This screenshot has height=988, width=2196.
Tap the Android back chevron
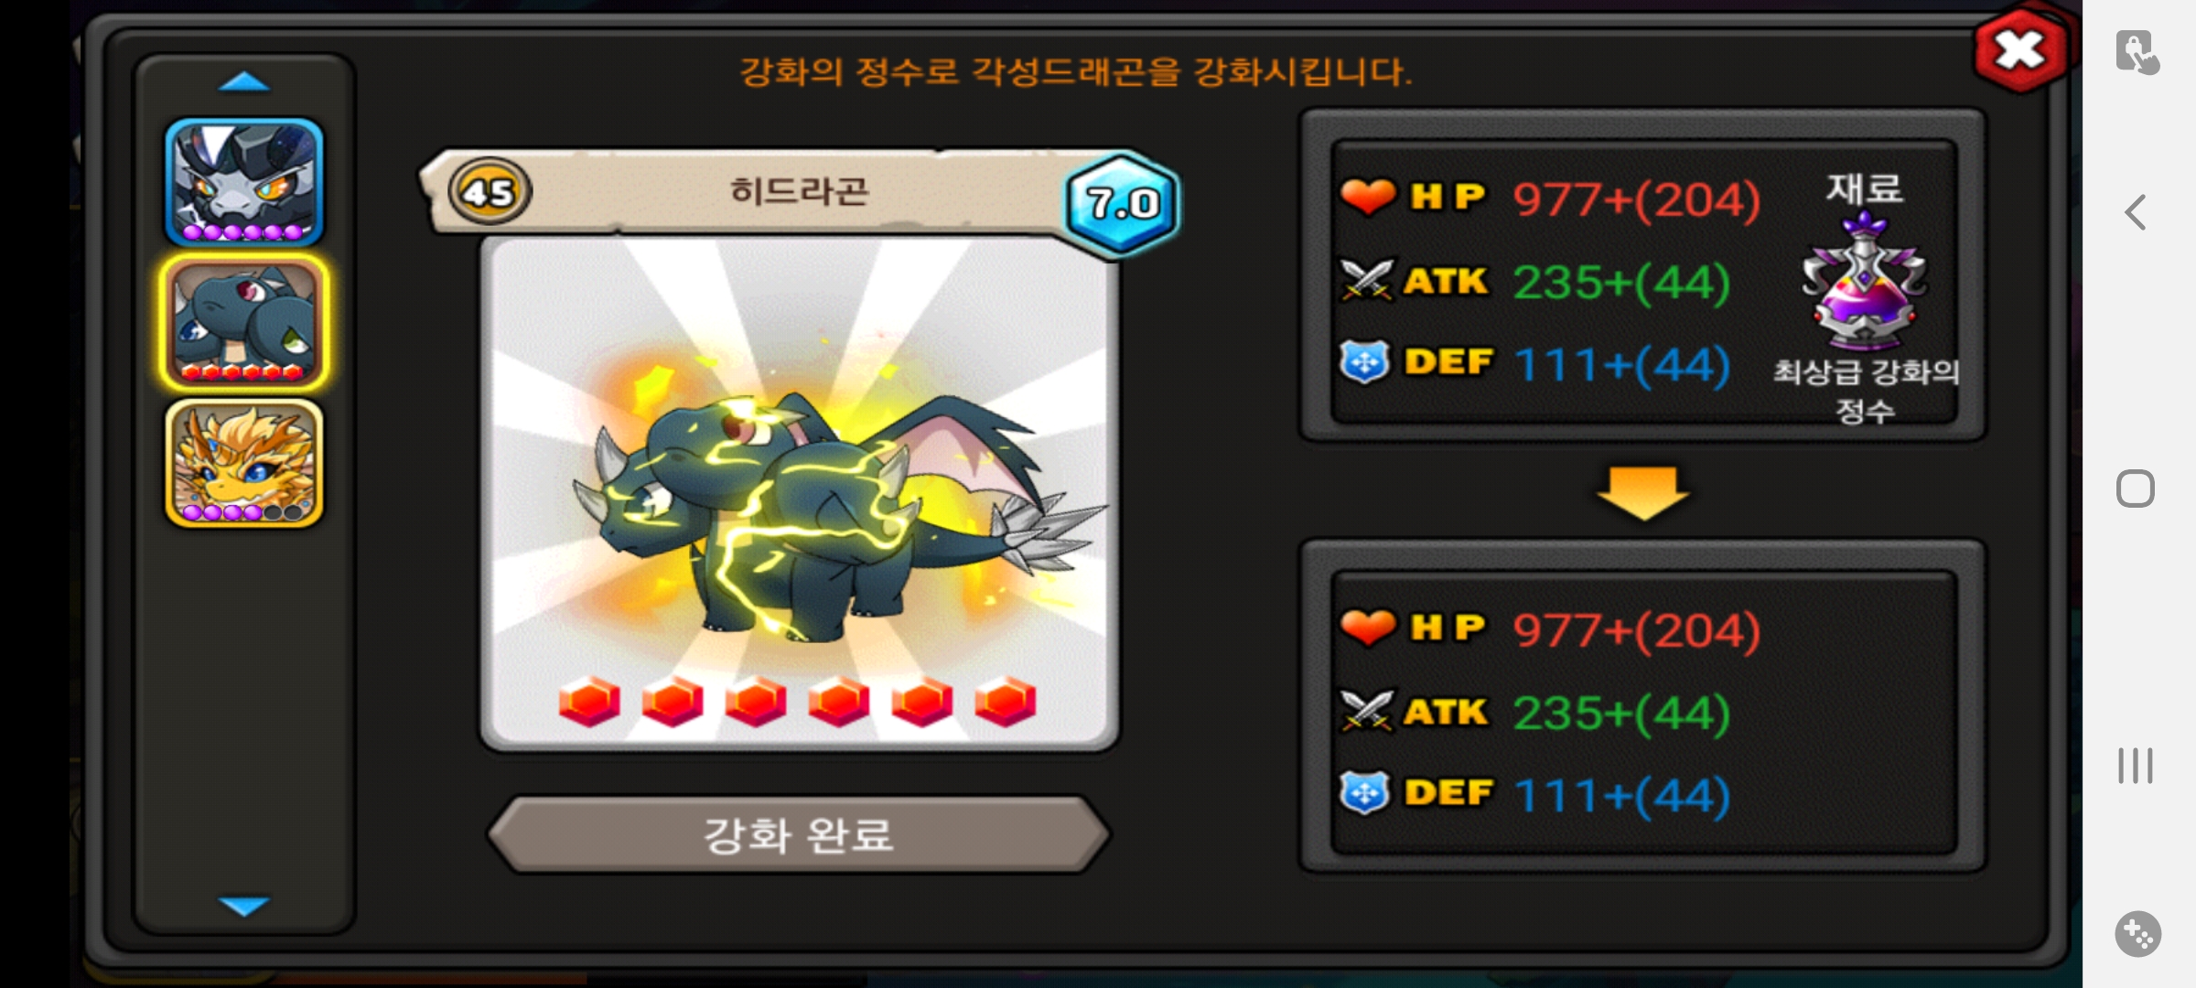[2136, 213]
